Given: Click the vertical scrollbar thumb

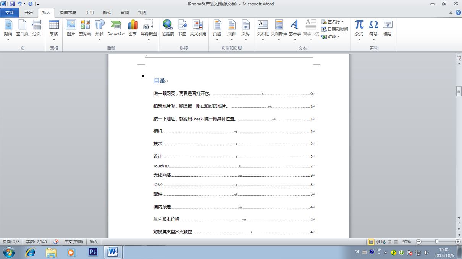Looking at the screenshot, I should (459, 91).
